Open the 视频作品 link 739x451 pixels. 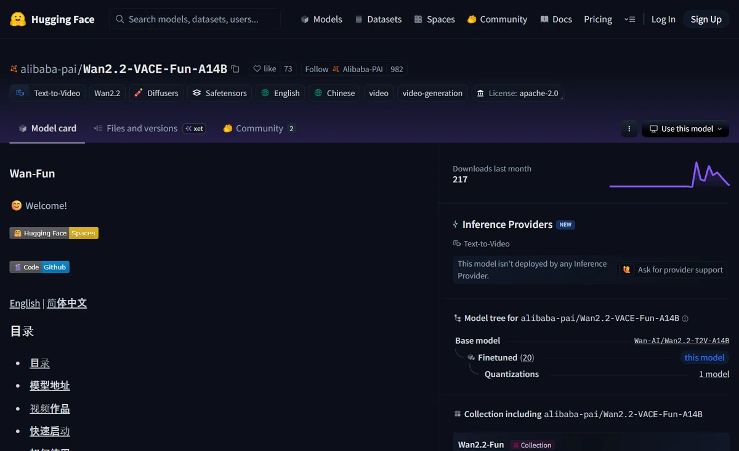(x=50, y=408)
